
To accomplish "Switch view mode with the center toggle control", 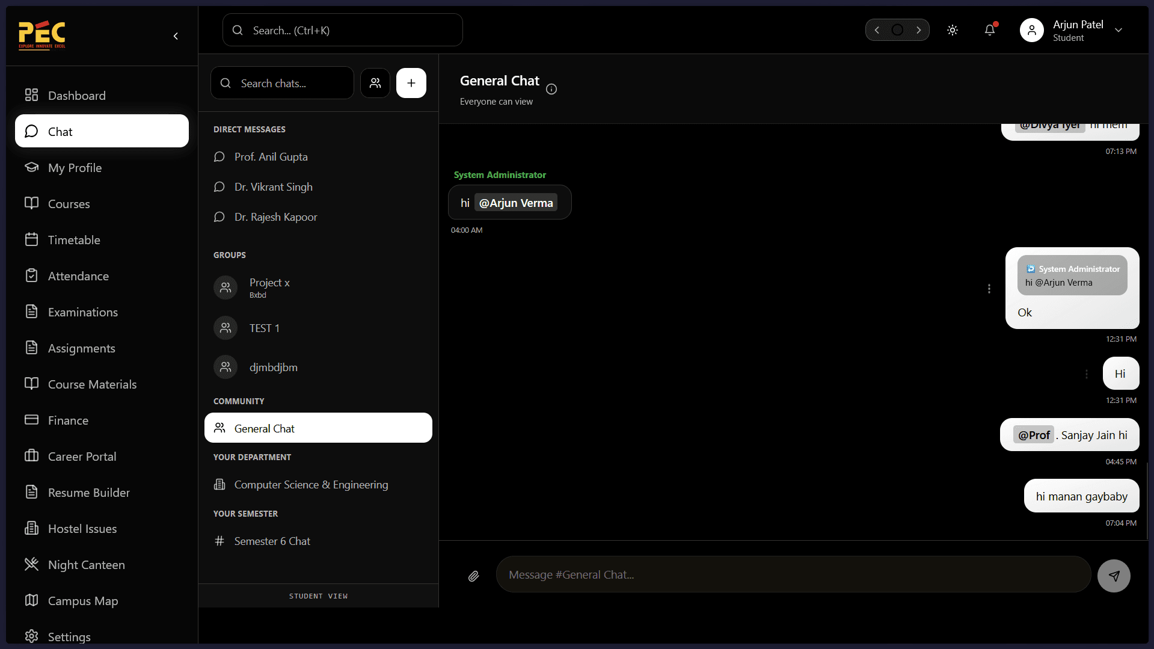I will (897, 29).
